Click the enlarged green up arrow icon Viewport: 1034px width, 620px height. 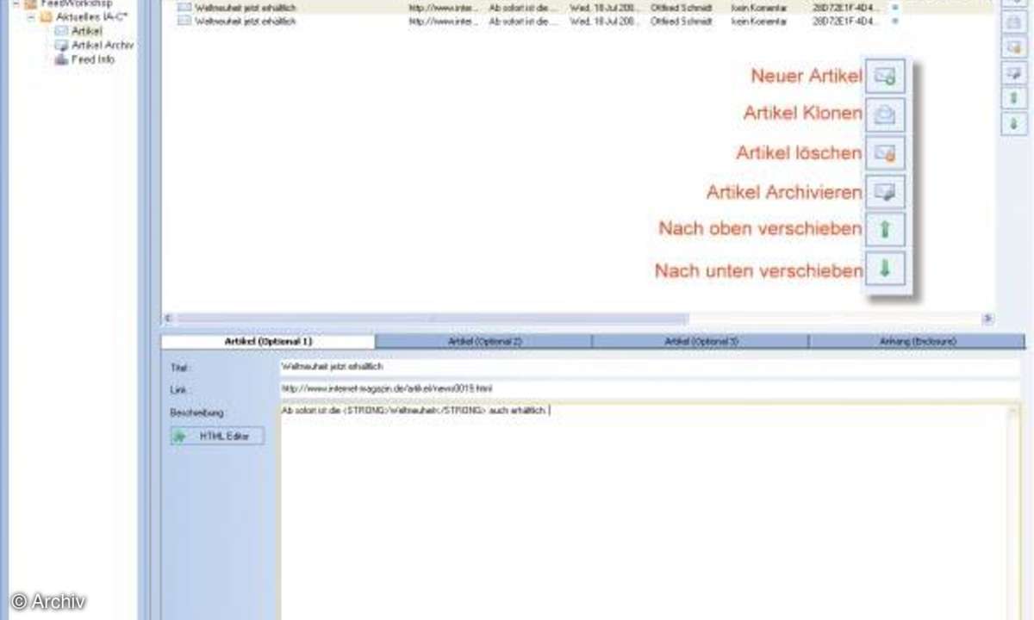tap(885, 230)
